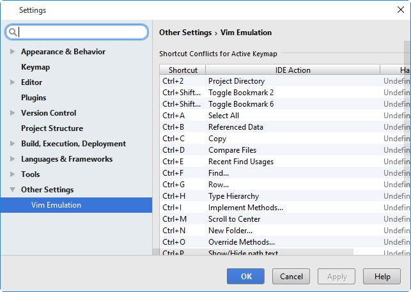Select Vim Emulation in settings tree
Viewport: 411px width, 292px height.
tap(56, 205)
